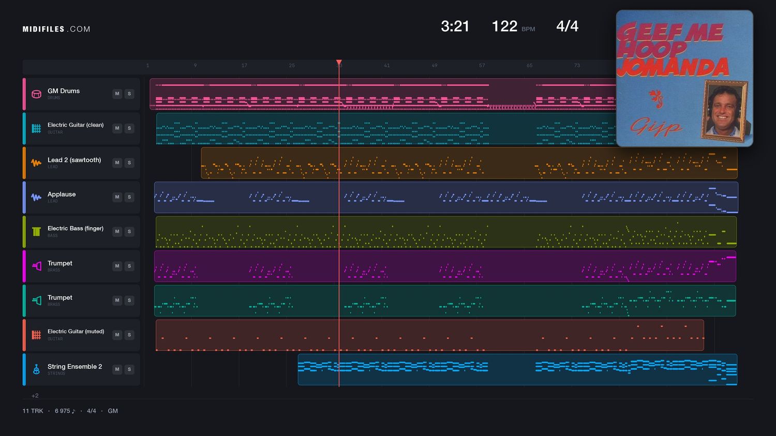Mute the Electric Bass (finger) track

point(117,231)
